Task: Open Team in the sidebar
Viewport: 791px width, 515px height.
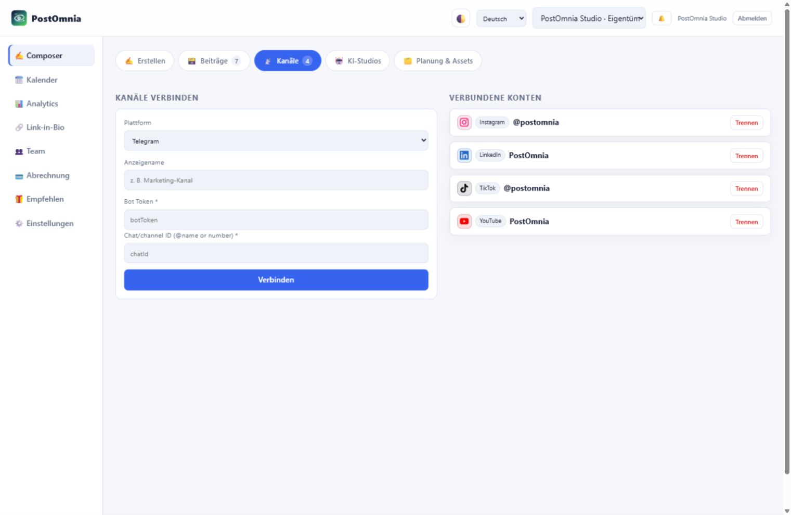Action: click(x=51, y=151)
